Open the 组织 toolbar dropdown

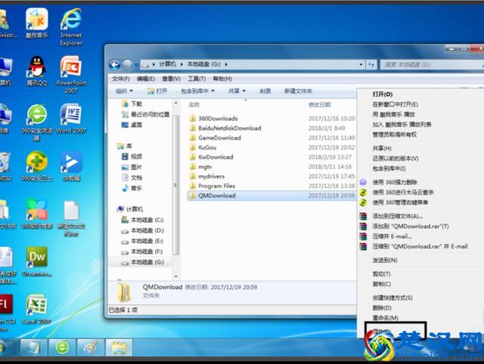tap(124, 91)
